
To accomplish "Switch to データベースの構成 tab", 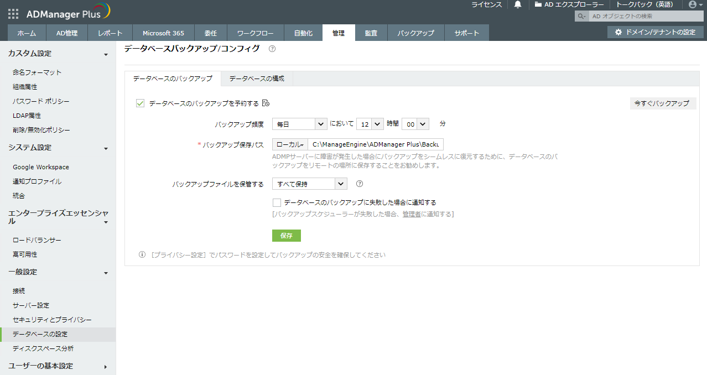I will click(257, 79).
